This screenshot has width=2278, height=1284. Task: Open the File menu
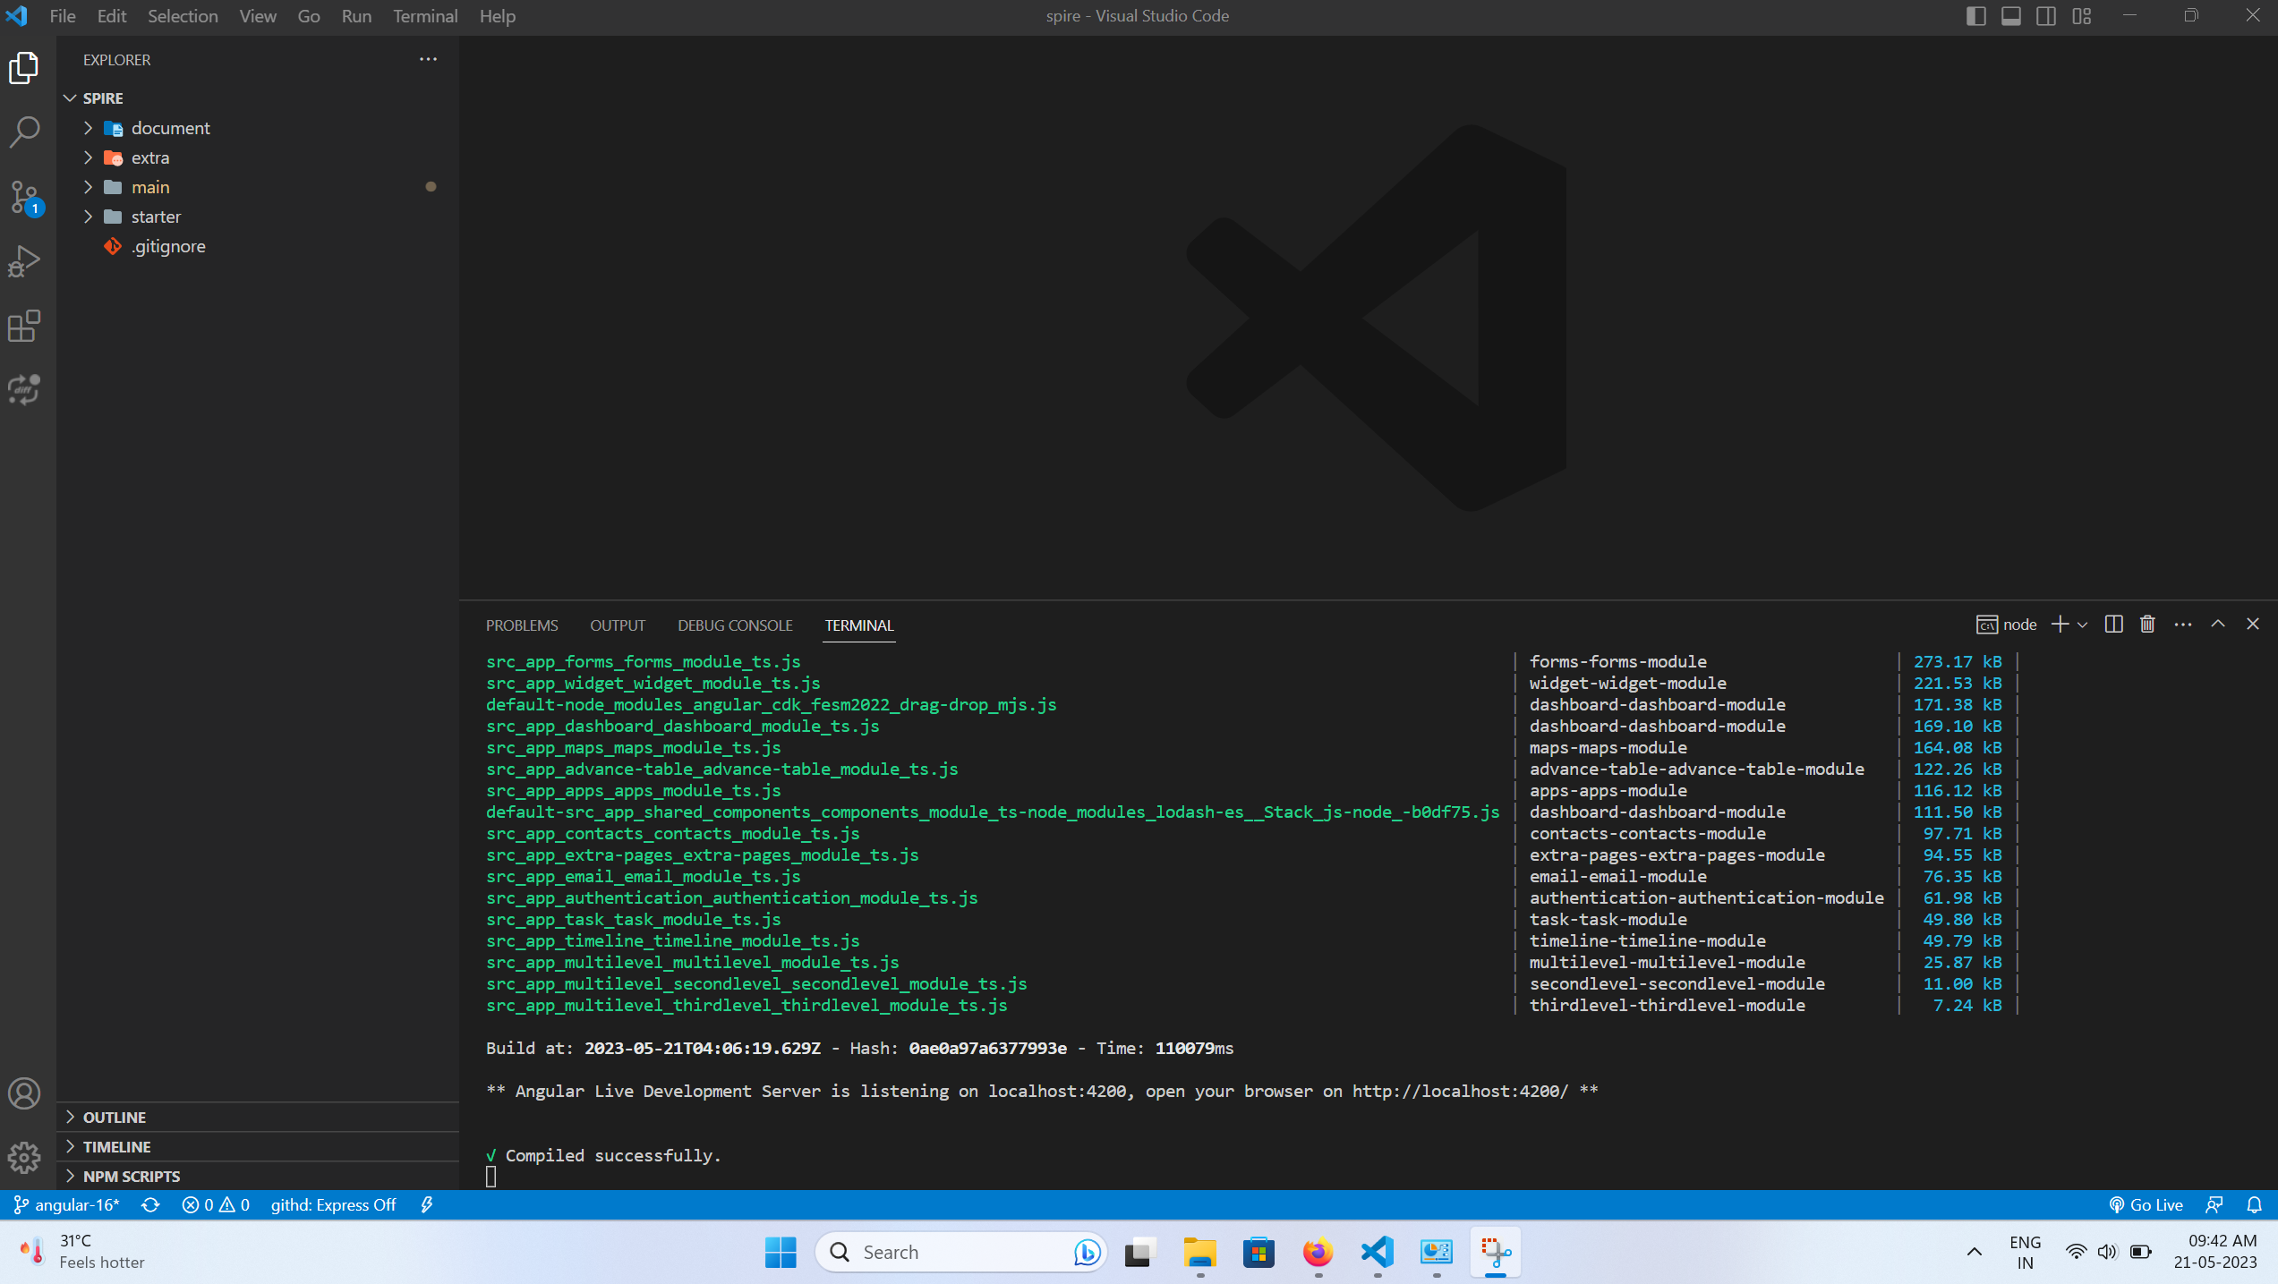[63, 16]
